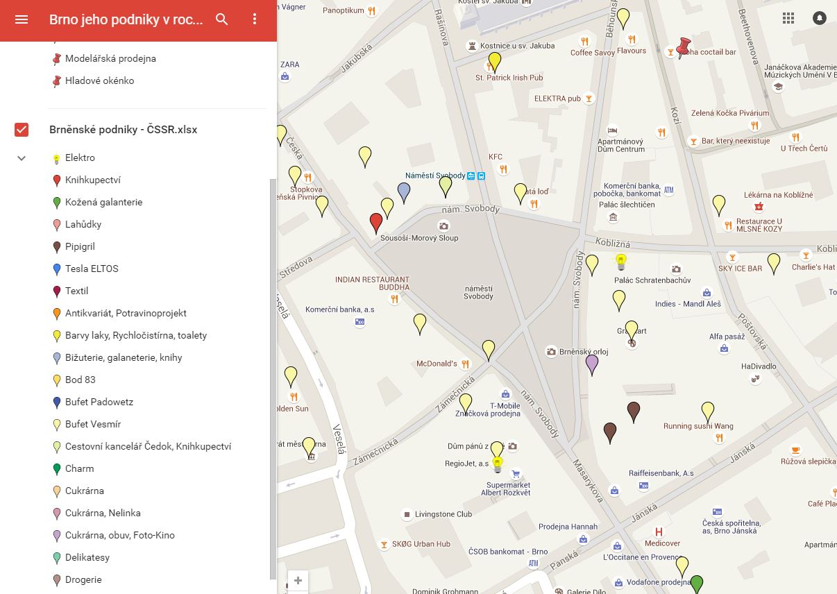This screenshot has width=837, height=594.
Task: Click the Lékárna na Kobližné pharmacy icon
Action: tap(759, 207)
